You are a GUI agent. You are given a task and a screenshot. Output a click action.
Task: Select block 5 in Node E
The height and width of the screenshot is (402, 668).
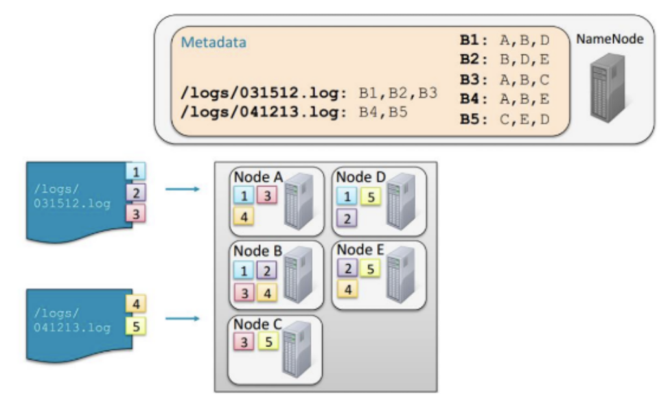[x=370, y=268]
